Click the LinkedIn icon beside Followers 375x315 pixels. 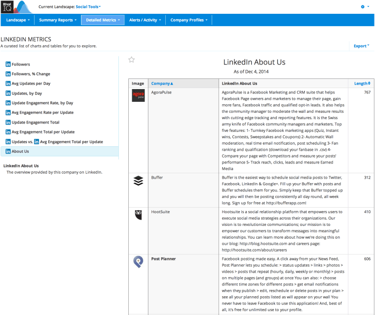[8, 64]
